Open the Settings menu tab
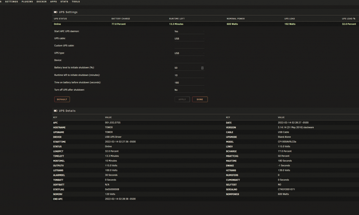The width and height of the screenshot is (359, 215). click(x=11, y=1)
